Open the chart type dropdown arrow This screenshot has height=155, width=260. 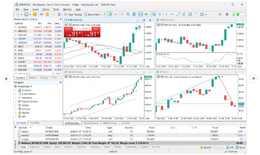click(x=22, y=14)
